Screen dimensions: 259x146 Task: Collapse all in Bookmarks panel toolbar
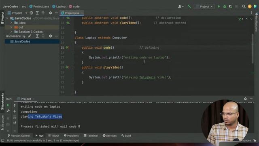point(43,36)
